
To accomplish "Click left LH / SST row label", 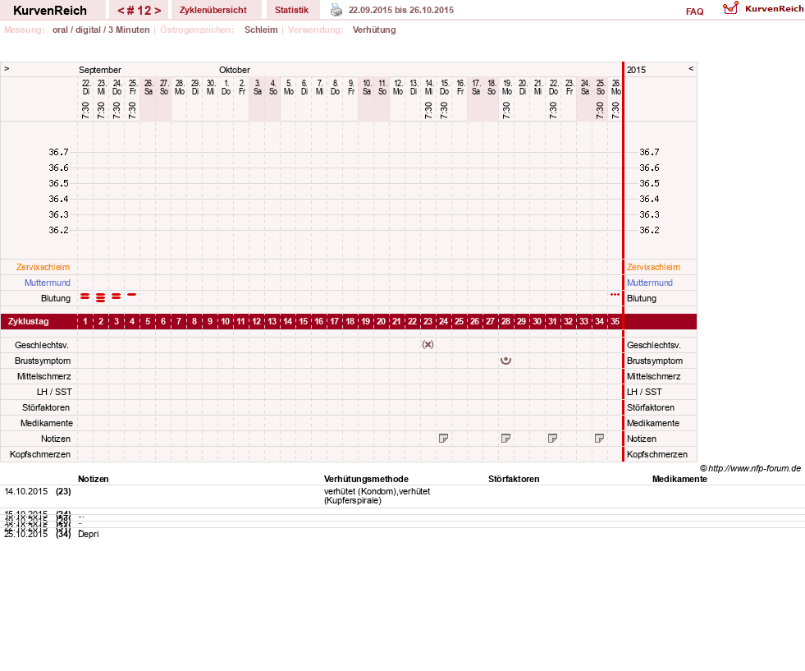I will coord(54,392).
